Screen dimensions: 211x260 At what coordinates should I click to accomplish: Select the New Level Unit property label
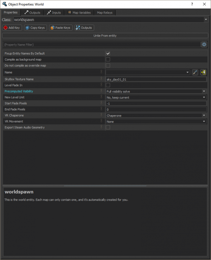coord(15,97)
